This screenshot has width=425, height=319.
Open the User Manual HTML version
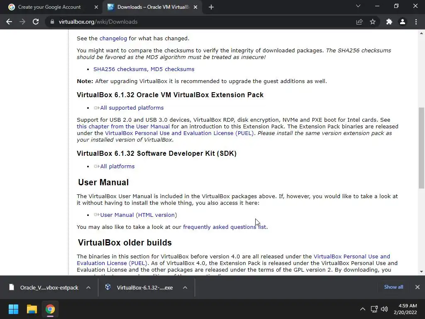click(x=139, y=215)
